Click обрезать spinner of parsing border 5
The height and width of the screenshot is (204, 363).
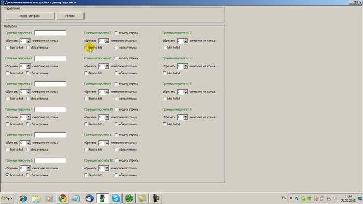25,143
